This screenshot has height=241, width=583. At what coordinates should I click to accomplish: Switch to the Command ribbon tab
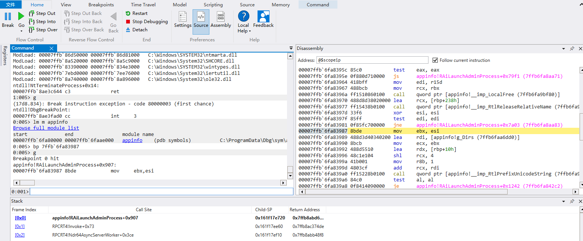pos(318,5)
